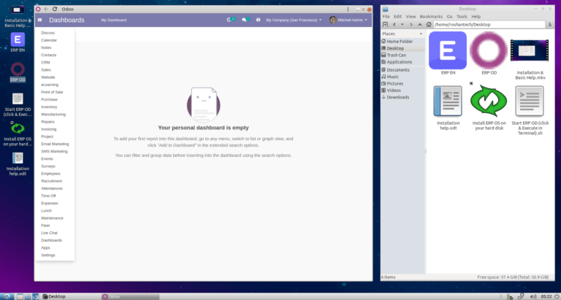561x300 pixels.
Task: Open the CRM app from menu
Action: [45, 63]
